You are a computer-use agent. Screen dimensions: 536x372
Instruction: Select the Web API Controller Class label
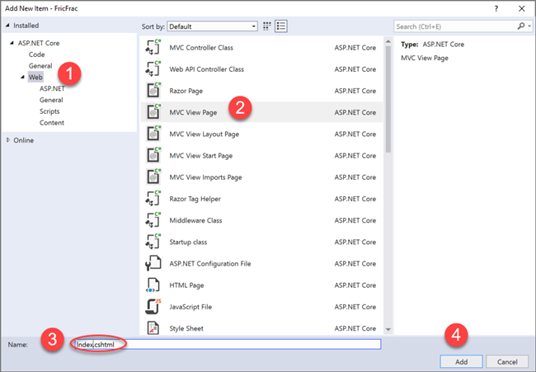click(207, 69)
